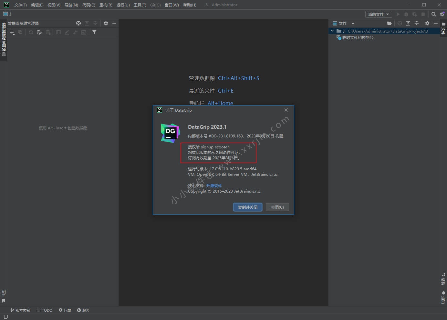Expand all icon in database explorer header

pyautogui.click(x=87, y=23)
